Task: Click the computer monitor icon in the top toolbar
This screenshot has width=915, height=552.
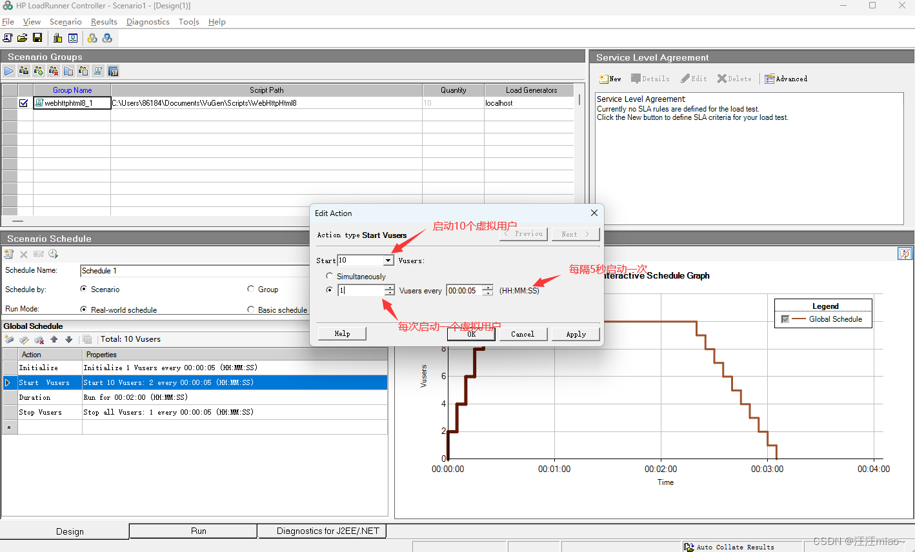Action: coord(73,38)
